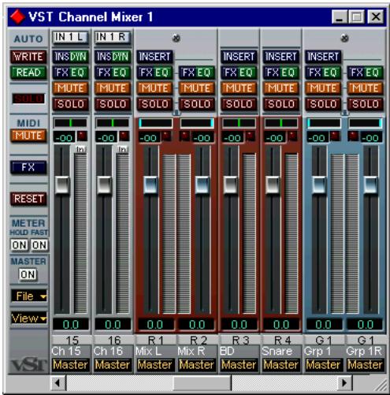Click the scrollbar right arrow
390x395 pixels.
pyautogui.click(x=344, y=382)
